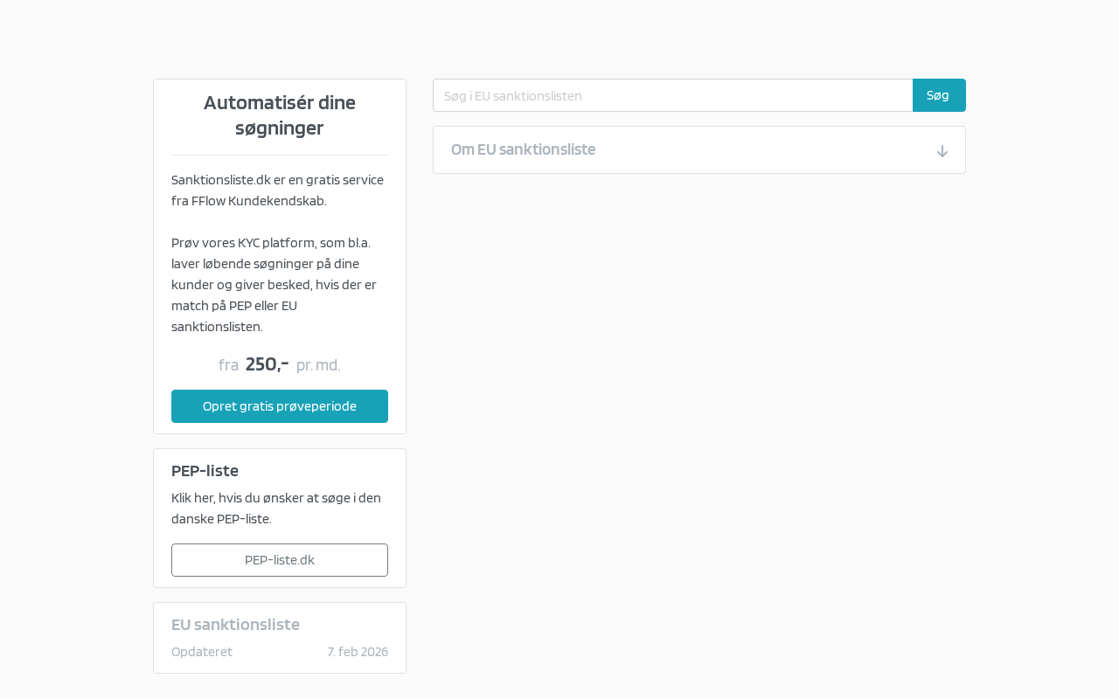Click the EU sanktionsliste card heading
Screen dimensions: 1119x699
pyautogui.click(x=235, y=625)
